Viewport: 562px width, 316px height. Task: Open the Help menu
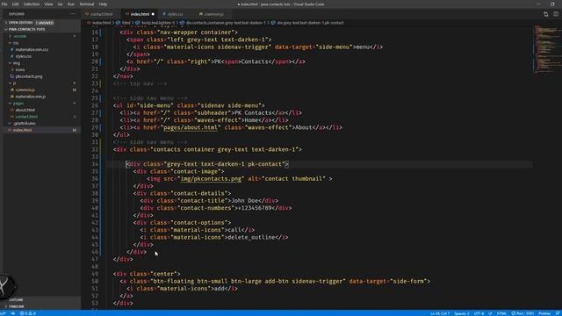(103, 4)
